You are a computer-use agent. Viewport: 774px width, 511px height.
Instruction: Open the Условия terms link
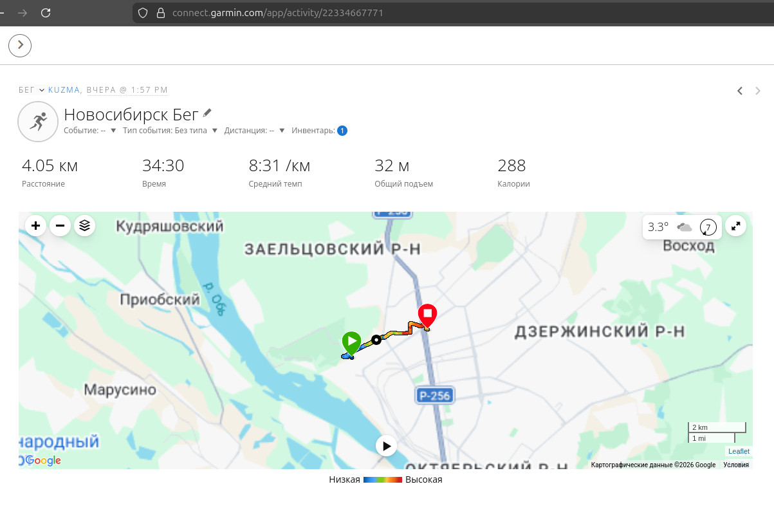click(x=736, y=465)
